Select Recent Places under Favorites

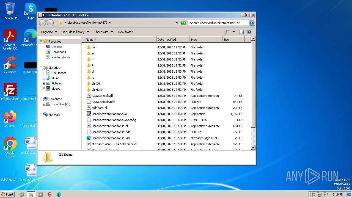(61, 57)
